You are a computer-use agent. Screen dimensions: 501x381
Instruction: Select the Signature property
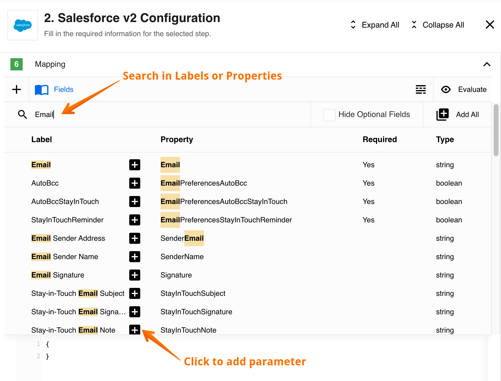[x=176, y=275]
